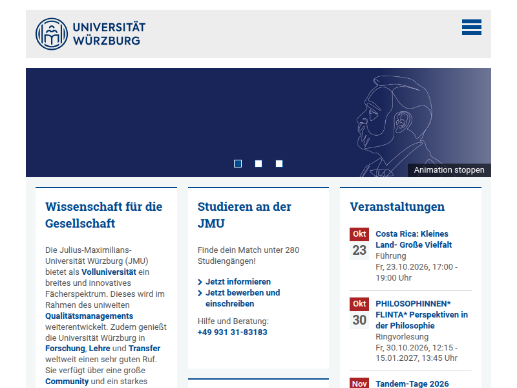Screen dimensions: 517x388
Task: Click the Okt 23 date badge
Action: coord(359,244)
